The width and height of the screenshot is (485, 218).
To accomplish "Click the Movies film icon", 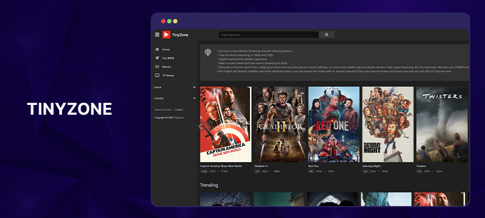I will click(x=157, y=67).
